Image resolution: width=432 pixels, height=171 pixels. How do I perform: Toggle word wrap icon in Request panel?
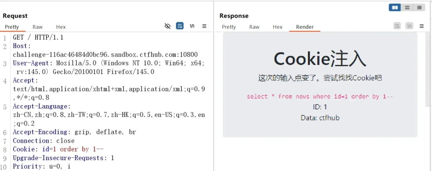180,26
